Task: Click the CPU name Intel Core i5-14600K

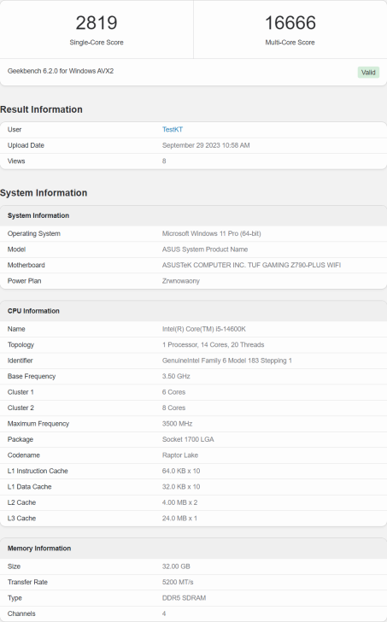Action: point(204,329)
